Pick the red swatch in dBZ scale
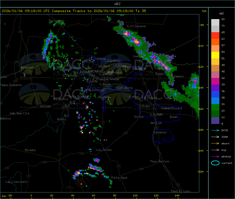 (x=215, y=35)
